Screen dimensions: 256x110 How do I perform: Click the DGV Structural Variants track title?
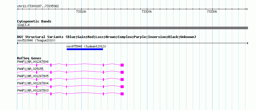pyautogui.click(x=107, y=37)
